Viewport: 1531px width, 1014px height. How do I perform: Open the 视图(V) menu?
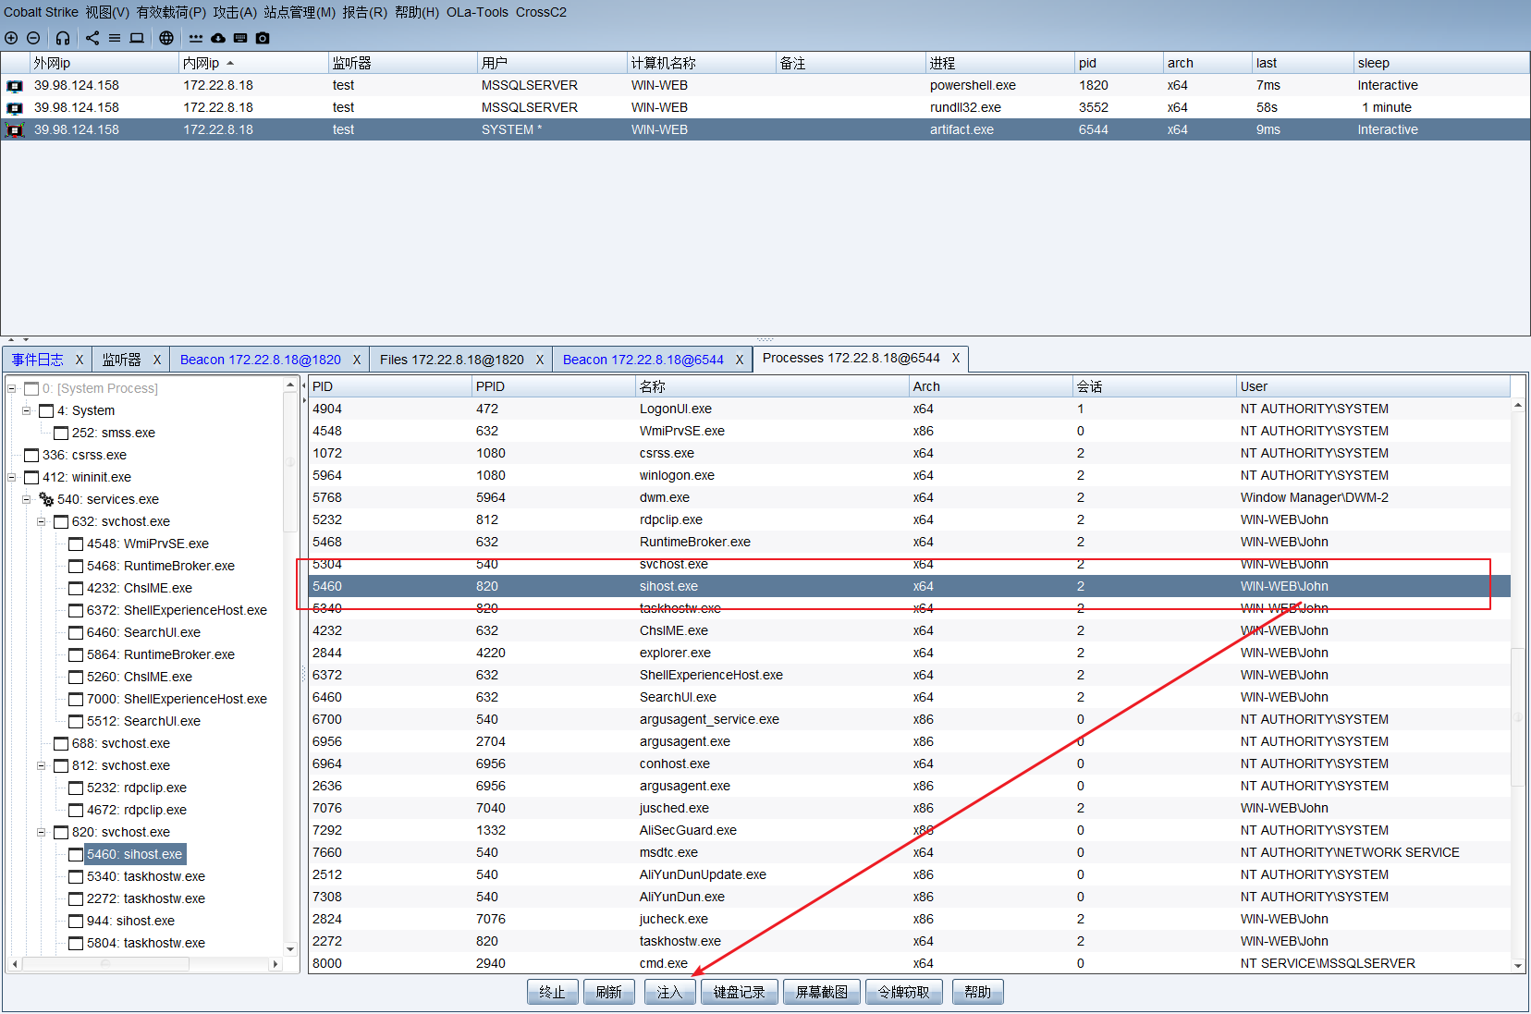[x=107, y=12]
